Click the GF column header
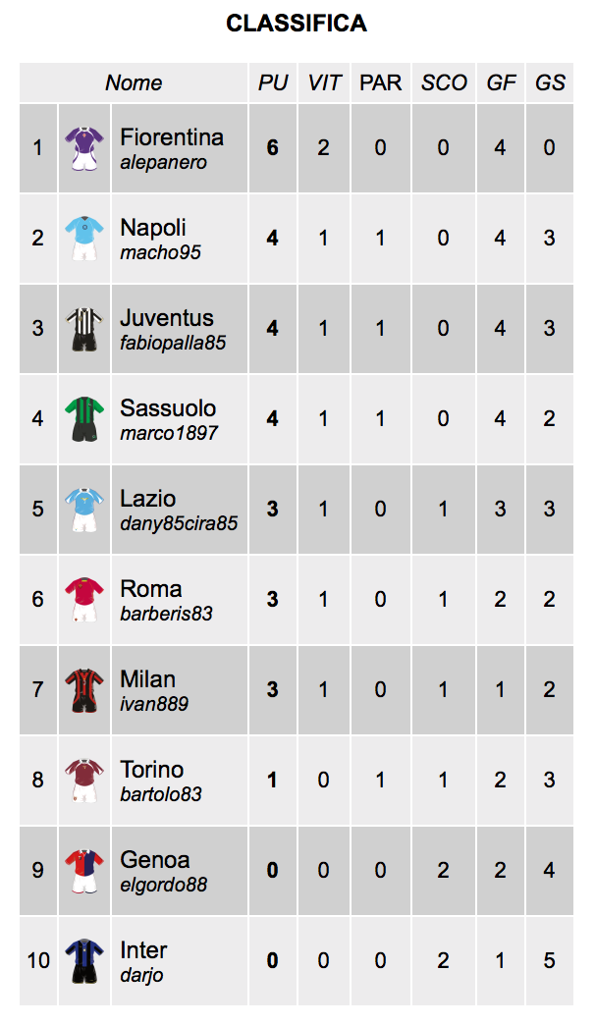The width and height of the screenshot is (595, 1025). pos(501,83)
